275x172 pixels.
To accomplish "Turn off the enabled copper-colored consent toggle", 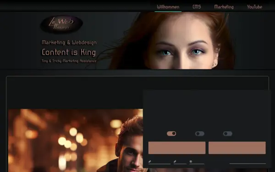I will [x=171, y=133].
